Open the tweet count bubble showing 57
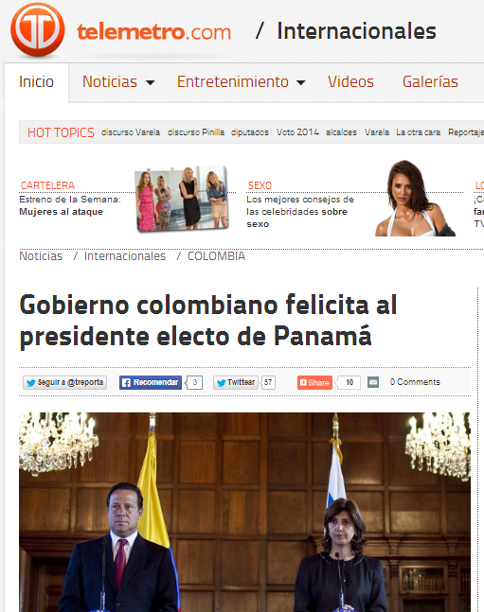The height and width of the screenshot is (612, 484). pyautogui.click(x=268, y=382)
